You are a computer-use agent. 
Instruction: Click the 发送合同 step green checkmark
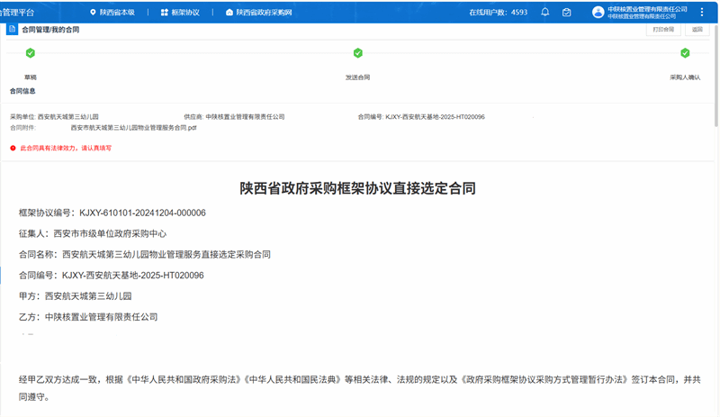(x=357, y=53)
